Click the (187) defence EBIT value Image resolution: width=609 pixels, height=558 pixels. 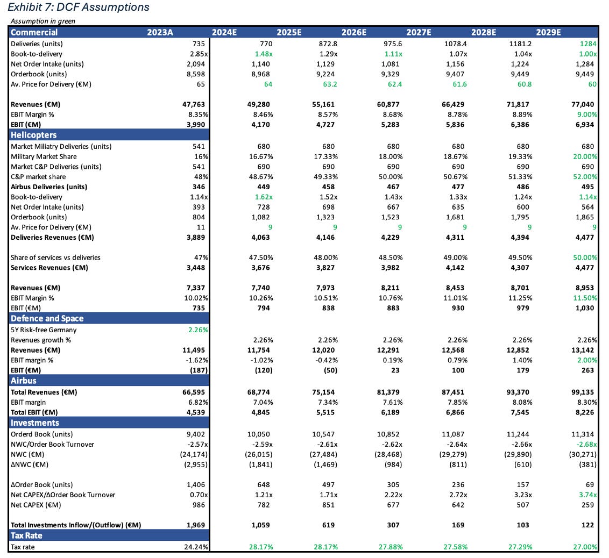click(x=199, y=370)
